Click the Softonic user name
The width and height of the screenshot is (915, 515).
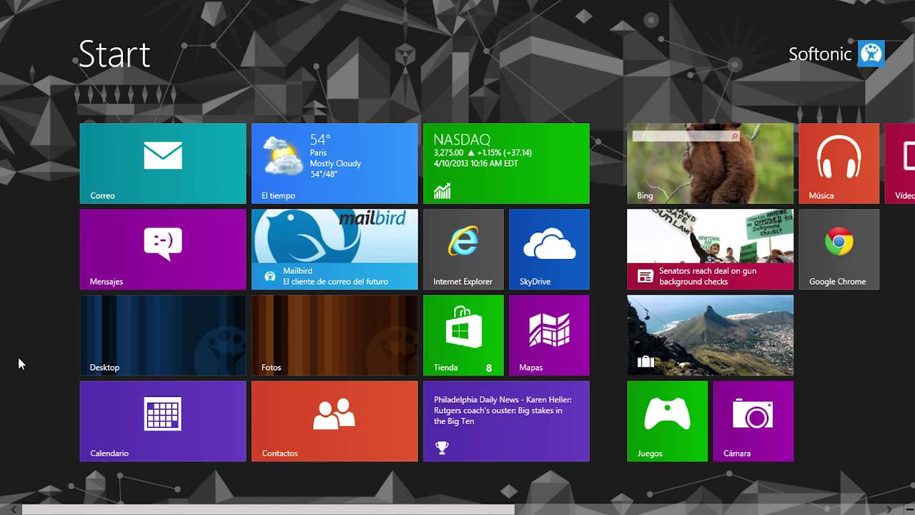[x=820, y=54]
